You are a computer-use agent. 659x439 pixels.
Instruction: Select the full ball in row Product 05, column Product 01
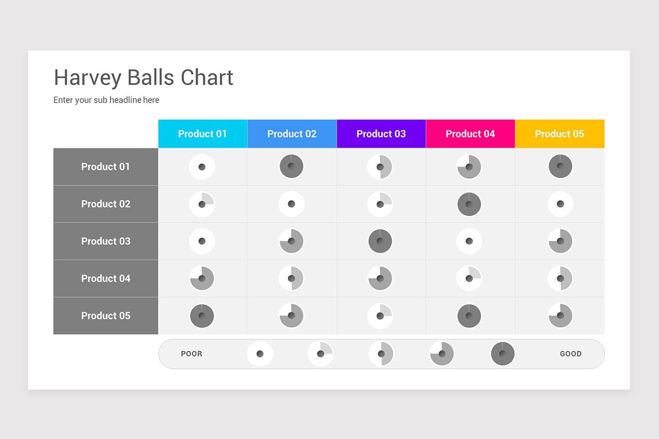(202, 316)
